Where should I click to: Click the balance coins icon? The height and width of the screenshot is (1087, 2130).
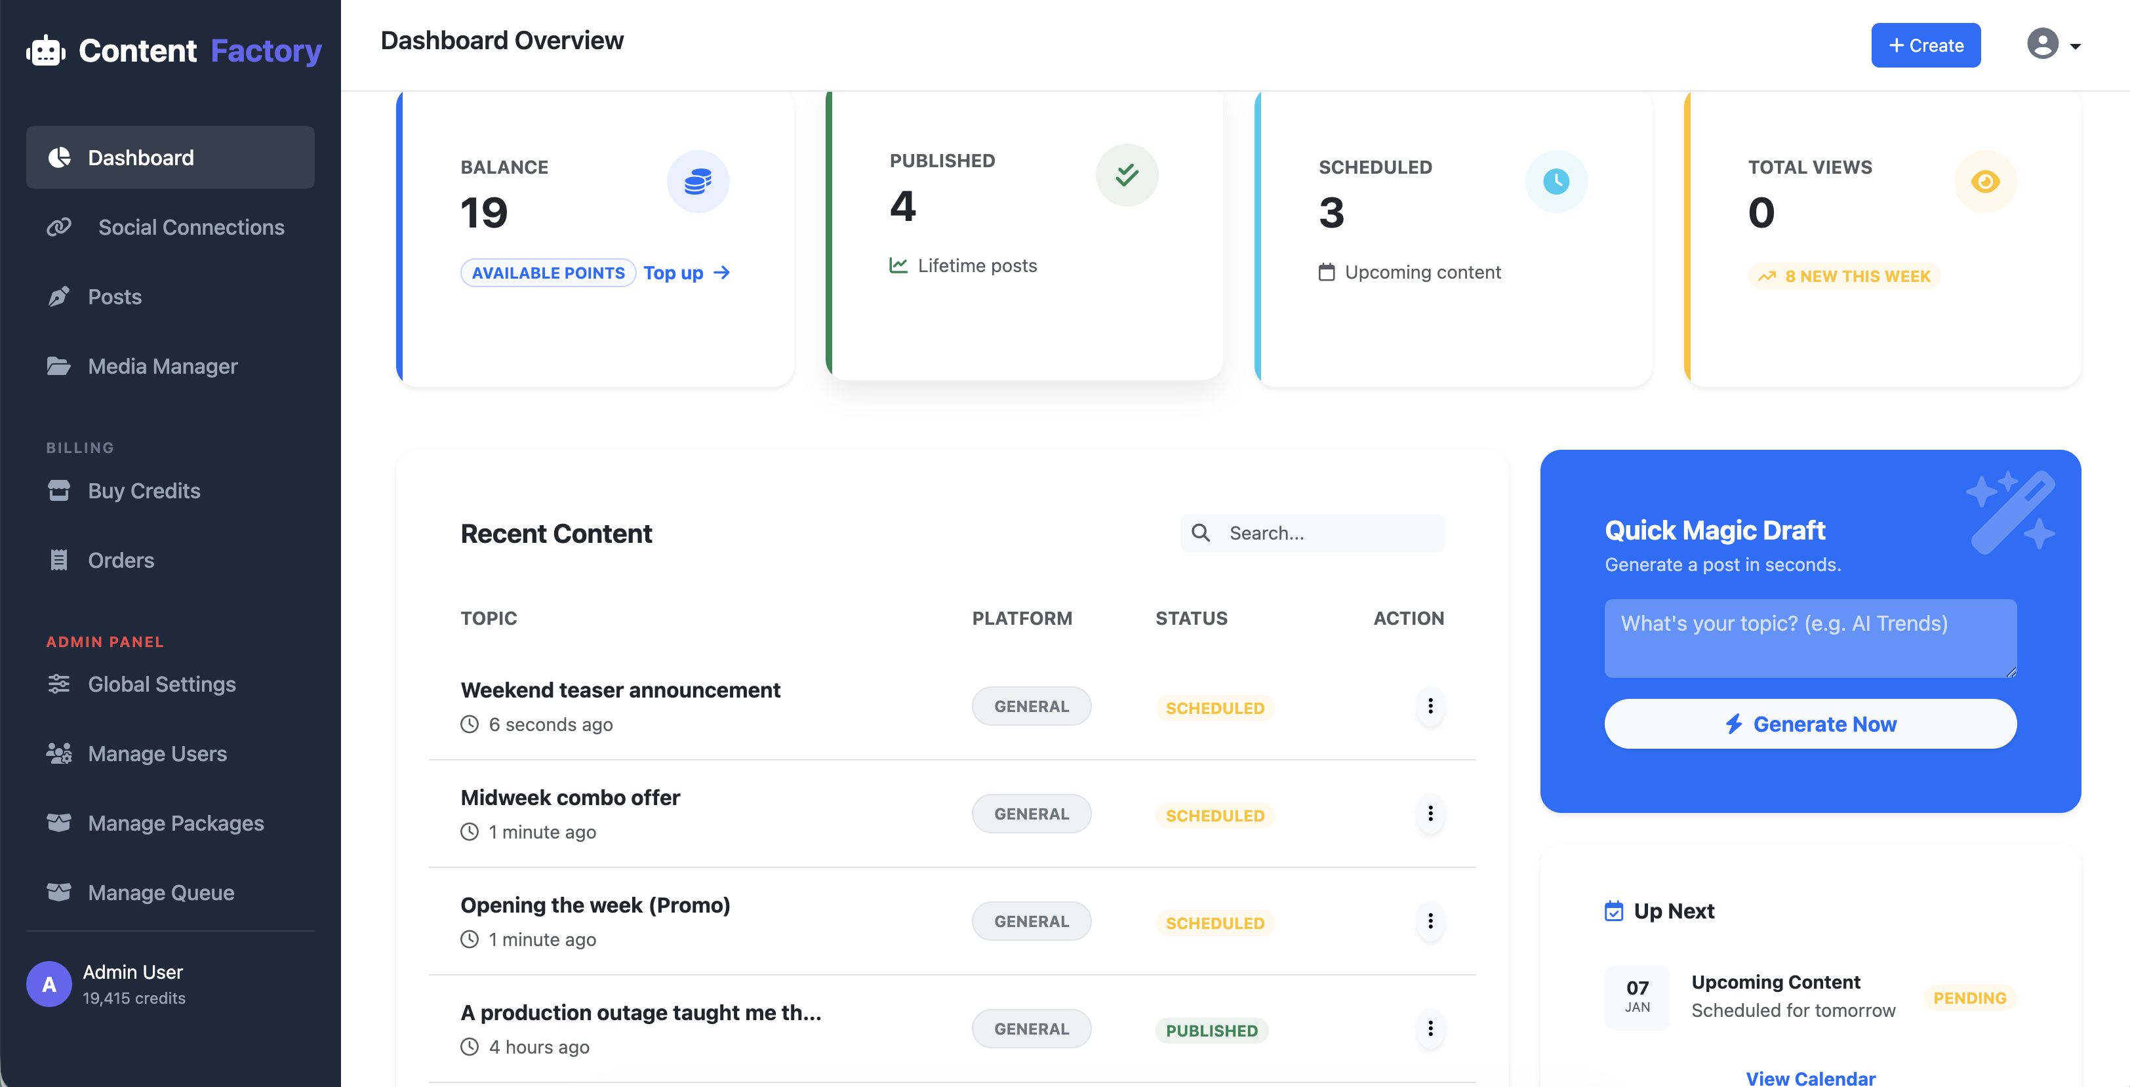point(697,182)
